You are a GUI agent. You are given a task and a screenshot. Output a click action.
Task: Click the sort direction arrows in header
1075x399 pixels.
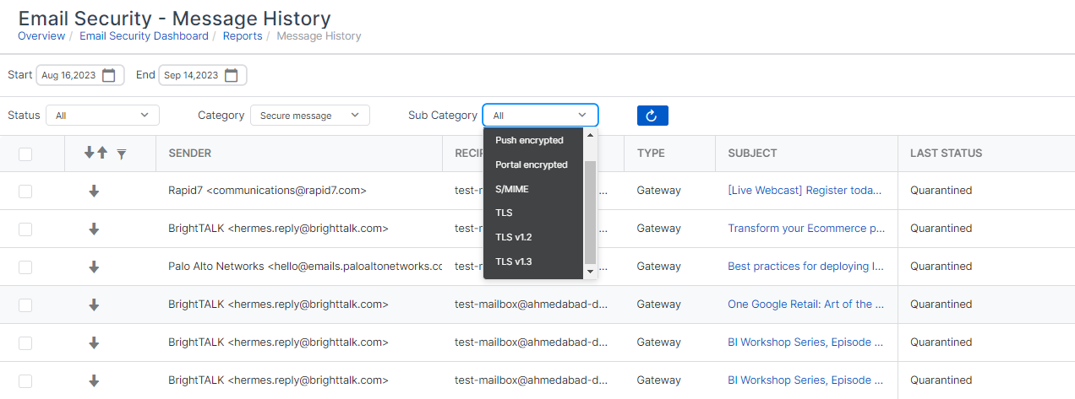point(95,153)
